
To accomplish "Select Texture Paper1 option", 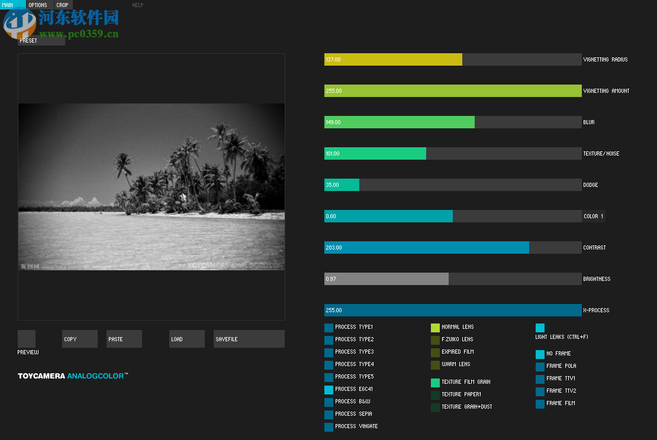I will (x=436, y=395).
